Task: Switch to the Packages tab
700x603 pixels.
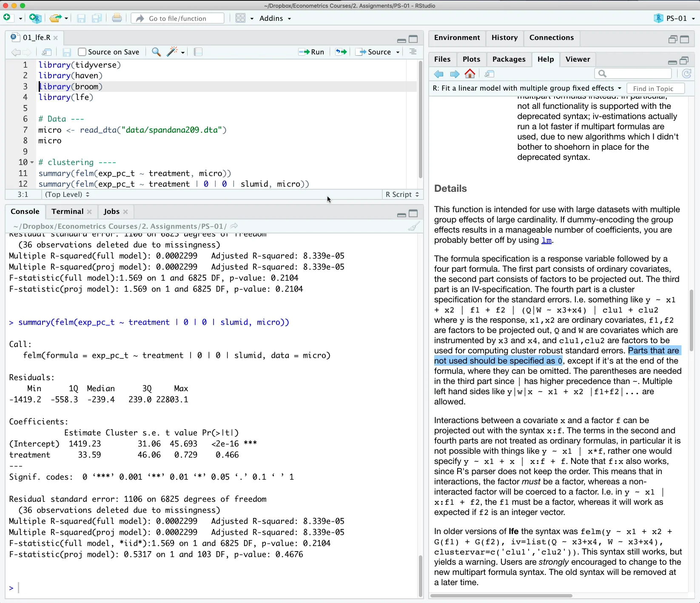Action: coord(509,59)
